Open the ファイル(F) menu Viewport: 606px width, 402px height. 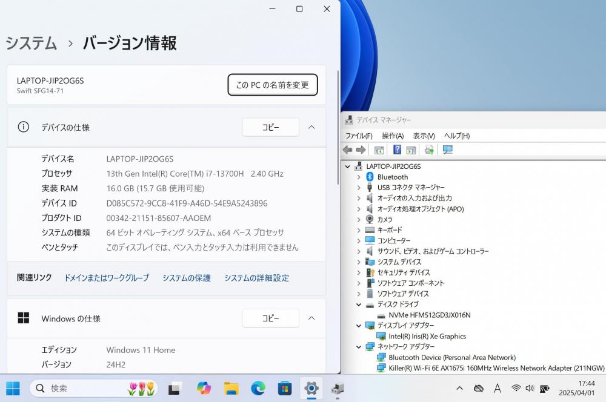(359, 136)
